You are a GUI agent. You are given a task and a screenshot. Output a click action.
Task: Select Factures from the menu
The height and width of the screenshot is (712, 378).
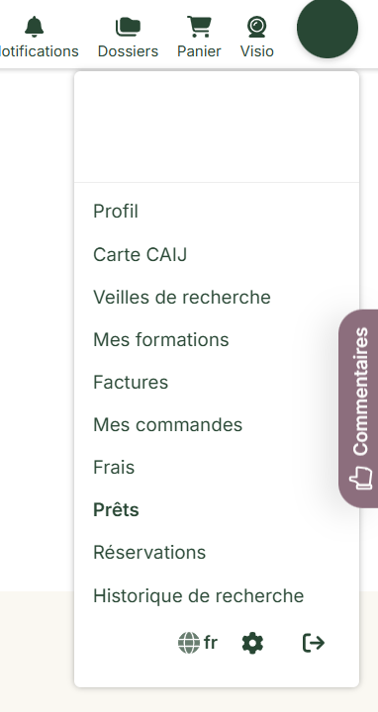[x=131, y=383]
